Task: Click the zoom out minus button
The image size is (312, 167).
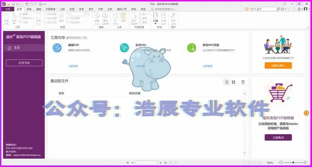Action: click(281, 163)
